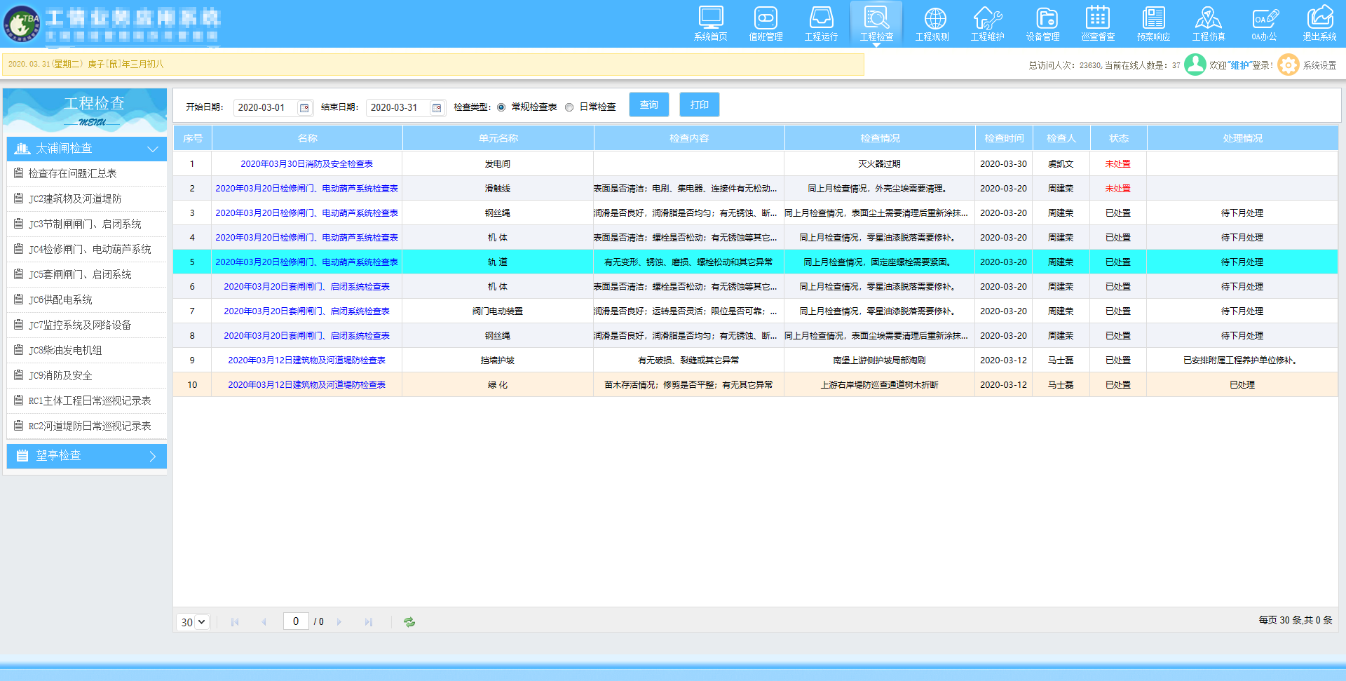This screenshot has height=681, width=1346.
Task: Click the 灭火器过期 cell in row 1
Action: pyautogui.click(x=879, y=164)
